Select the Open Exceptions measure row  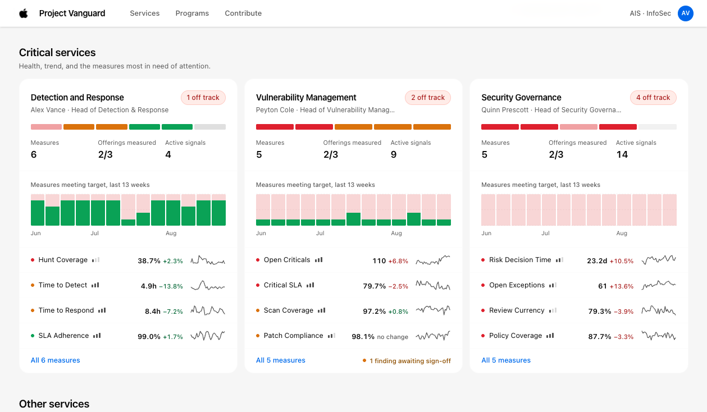coord(579,286)
